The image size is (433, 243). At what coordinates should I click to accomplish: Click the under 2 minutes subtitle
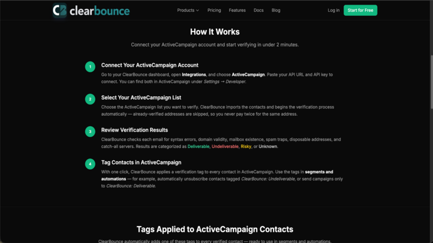[215, 45]
